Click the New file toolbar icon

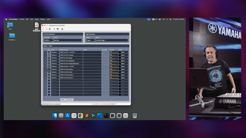click(43, 29)
